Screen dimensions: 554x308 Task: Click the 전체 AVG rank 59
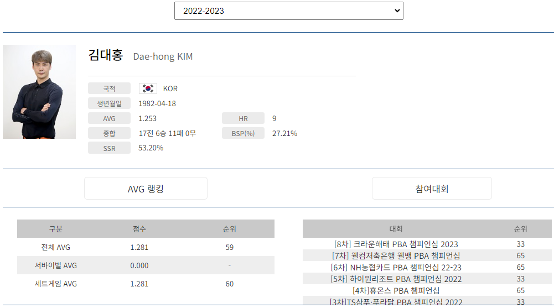click(229, 247)
